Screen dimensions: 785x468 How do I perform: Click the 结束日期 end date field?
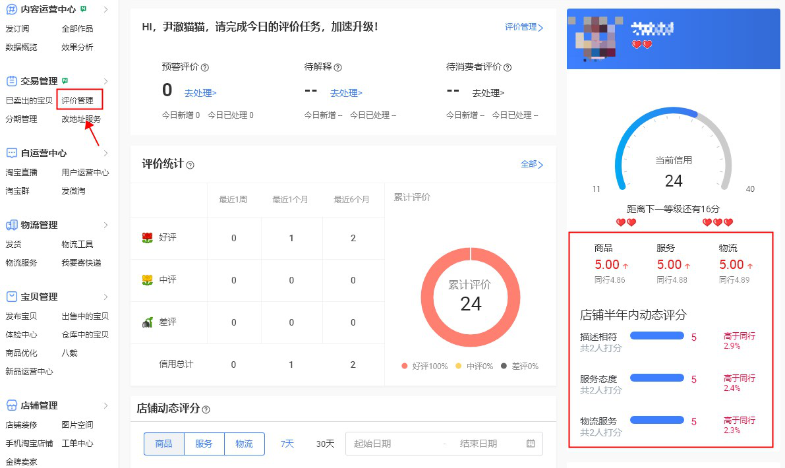click(479, 444)
